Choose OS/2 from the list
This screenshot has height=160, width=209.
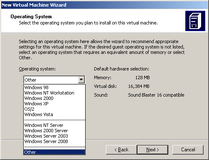click(54, 109)
